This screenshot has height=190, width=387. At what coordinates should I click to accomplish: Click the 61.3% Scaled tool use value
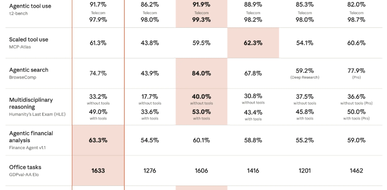pyautogui.click(x=98, y=43)
